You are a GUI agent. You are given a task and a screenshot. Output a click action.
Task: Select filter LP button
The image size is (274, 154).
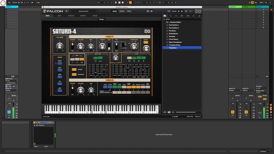(x=134, y=58)
